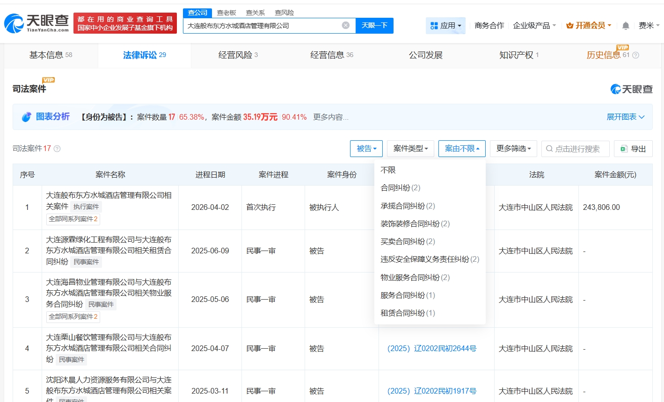Select 不限 in the case cause menu

(430, 170)
